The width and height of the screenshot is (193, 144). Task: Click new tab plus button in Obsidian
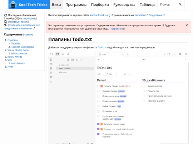[x=128, y=54]
